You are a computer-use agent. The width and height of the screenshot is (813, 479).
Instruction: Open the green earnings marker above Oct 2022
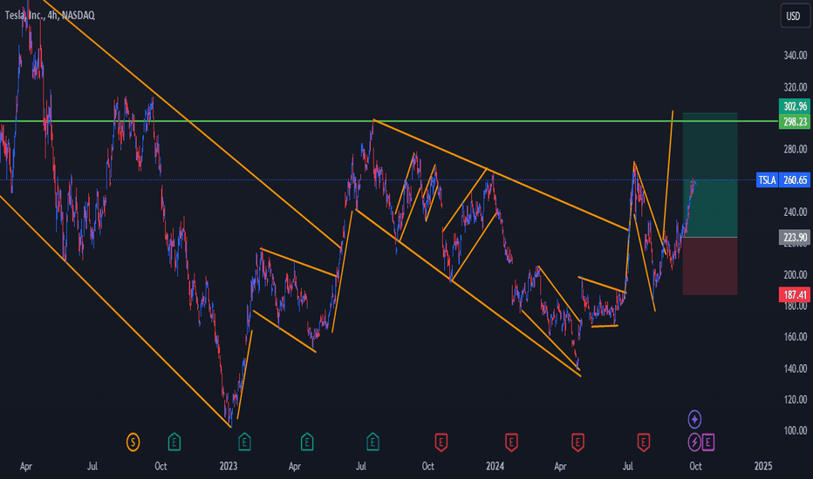tap(174, 442)
